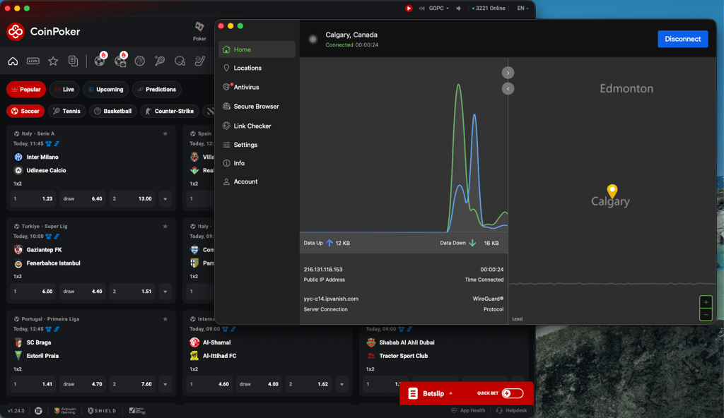Screen dimensions: 724x418
Task: Click the Anjouan Gaming license badge
Action: pyautogui.click(x=65, y=411)
